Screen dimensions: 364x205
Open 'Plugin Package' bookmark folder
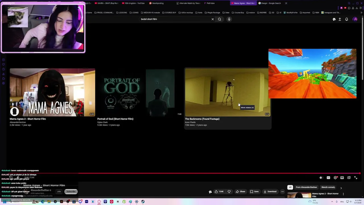[x=212, y=13]
